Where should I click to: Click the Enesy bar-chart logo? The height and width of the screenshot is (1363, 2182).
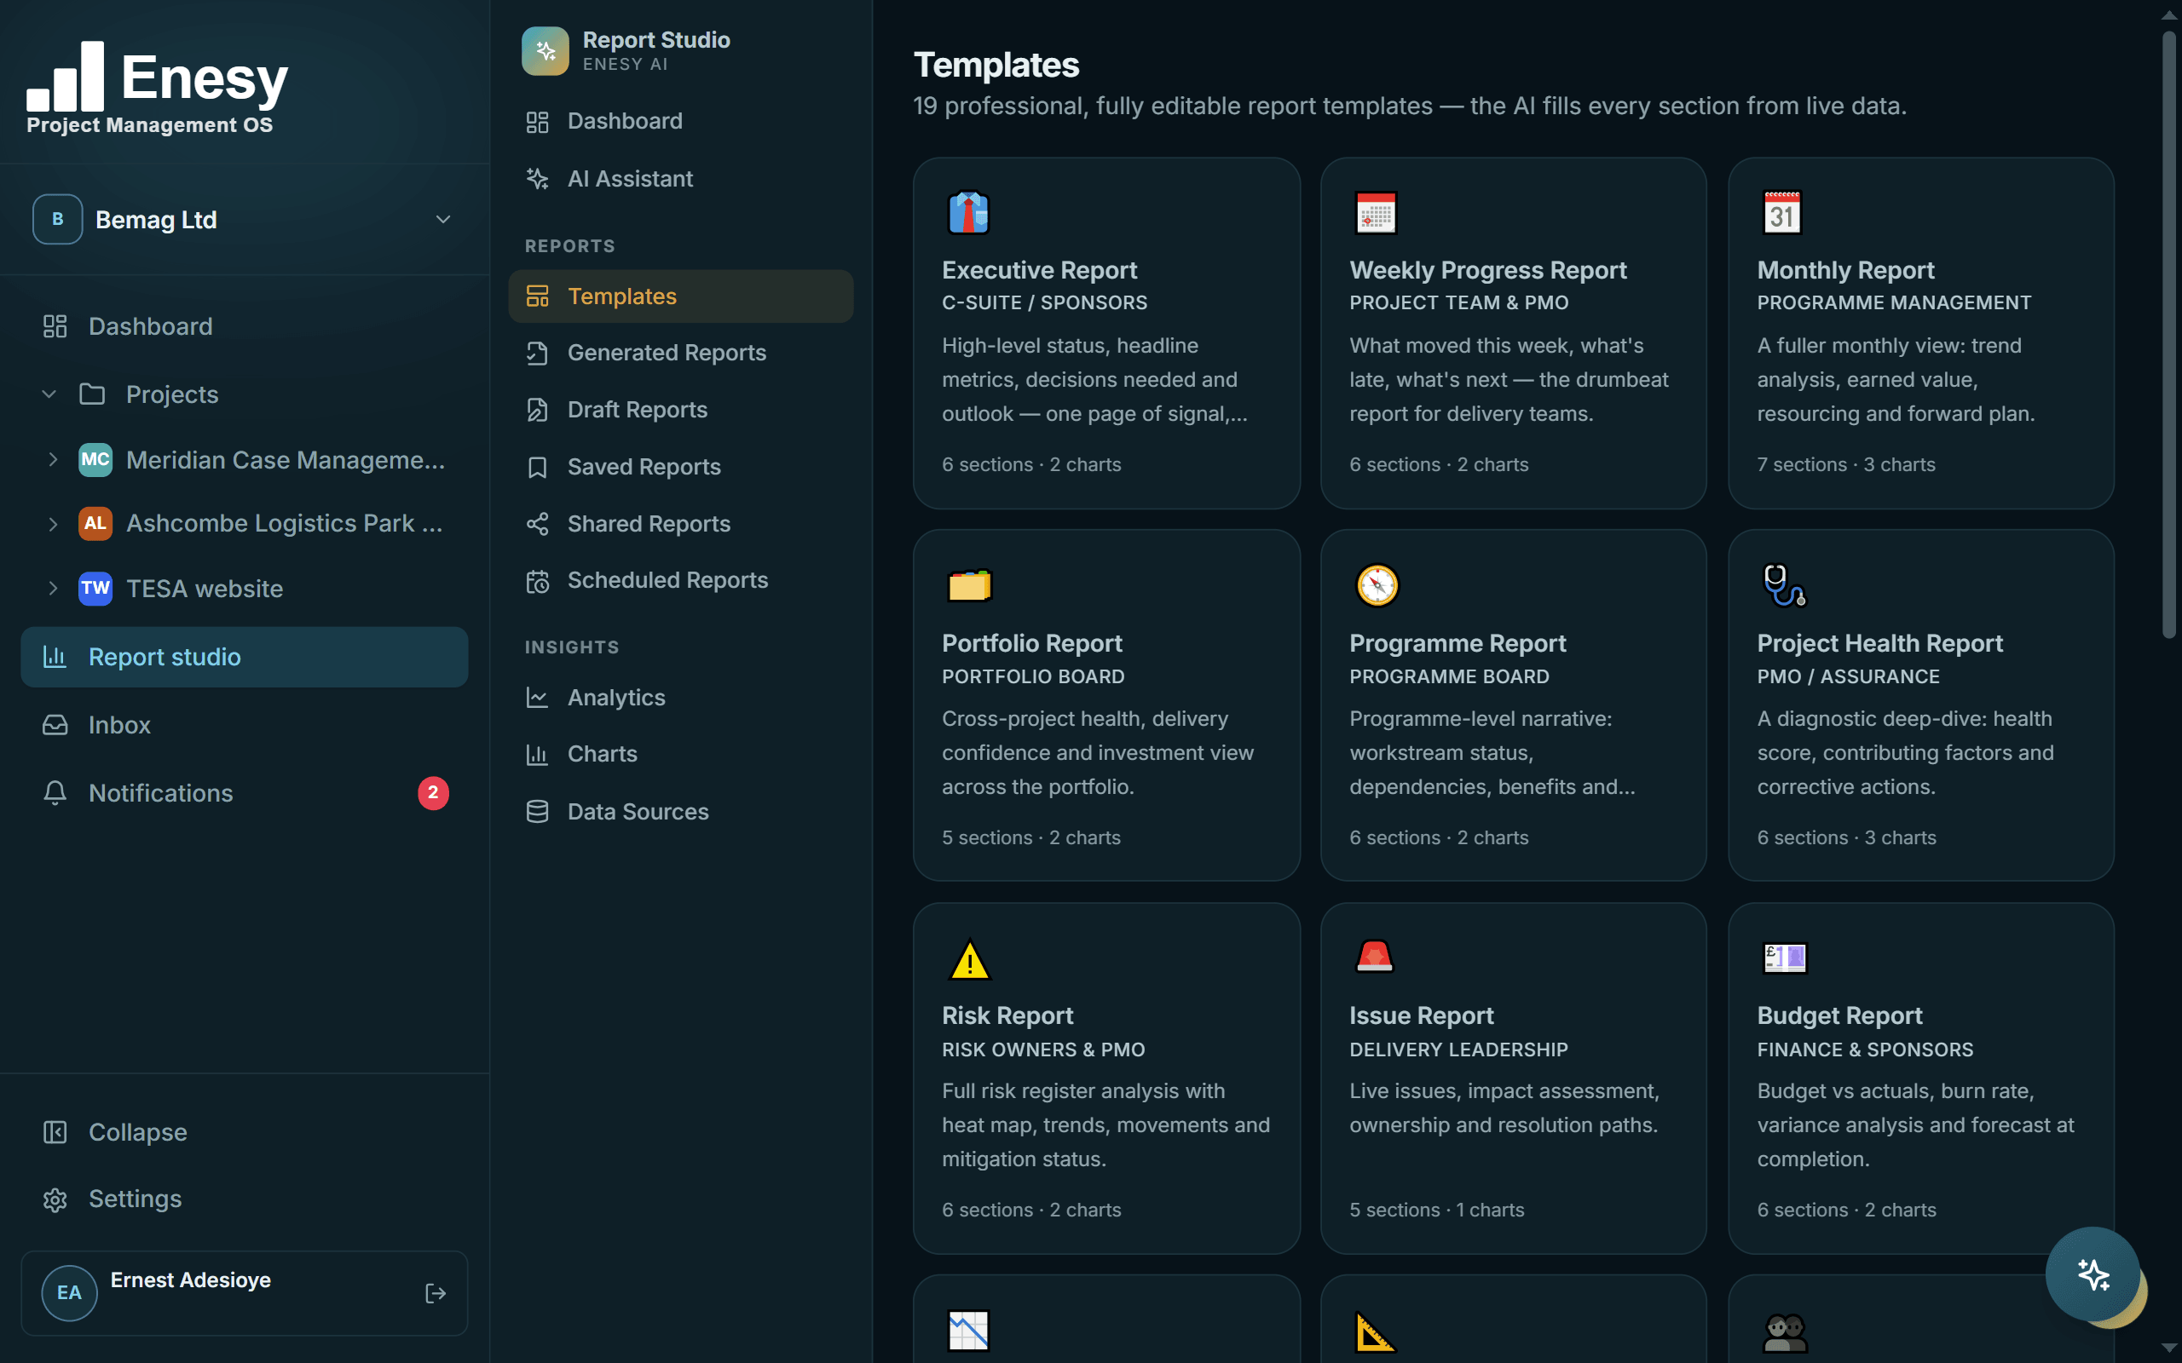[x=65, y=76]
